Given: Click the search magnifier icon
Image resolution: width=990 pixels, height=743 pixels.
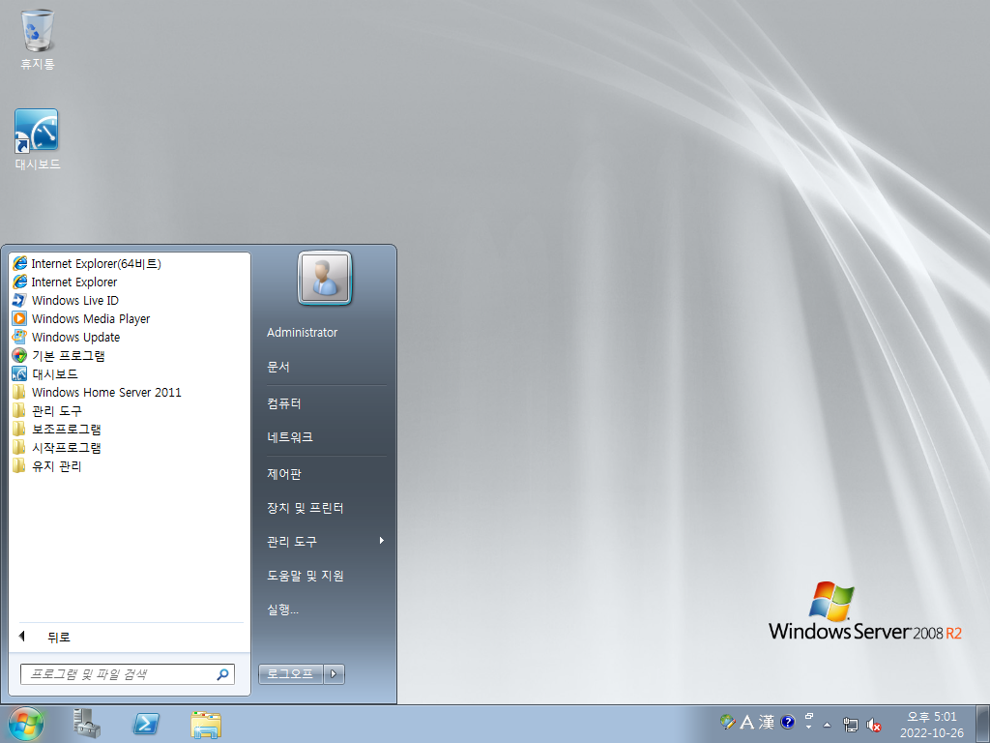Looking at the screenshot, I should click(x=223, y=674).
